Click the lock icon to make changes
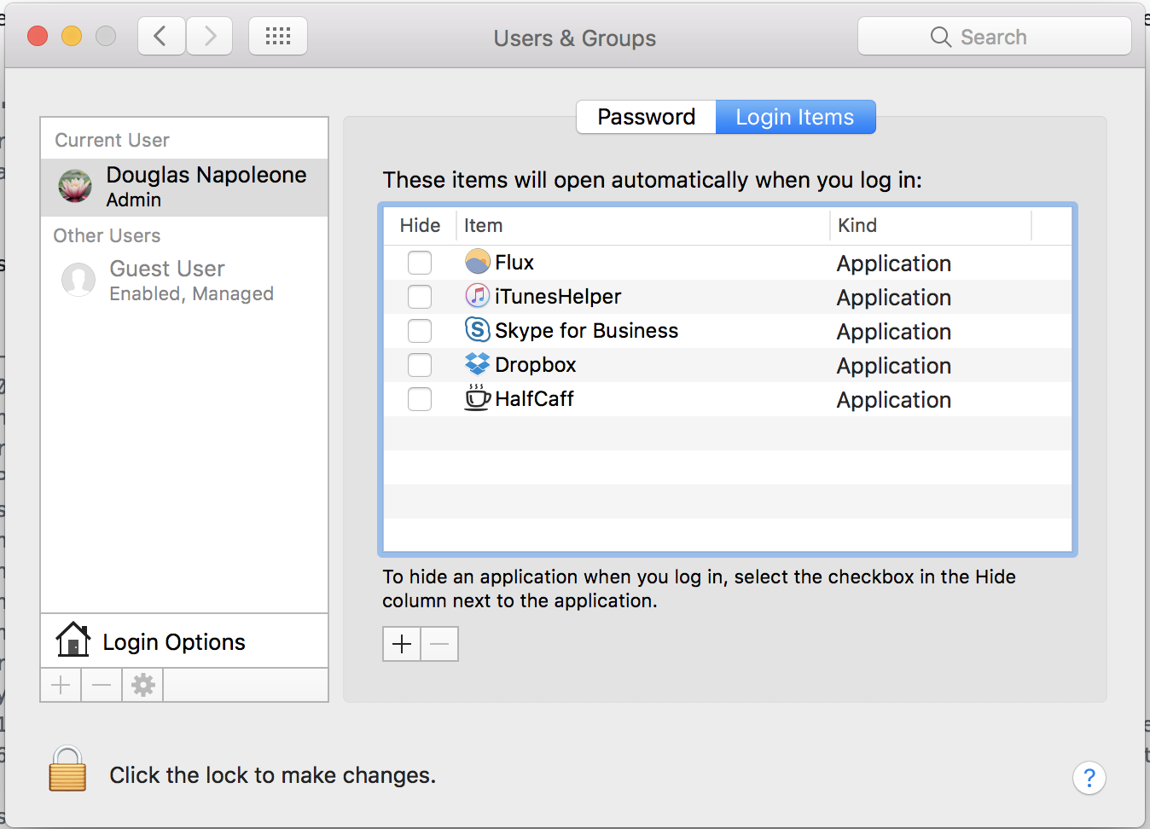This screenshot has height=829, width=1150. tap(67, 769)
